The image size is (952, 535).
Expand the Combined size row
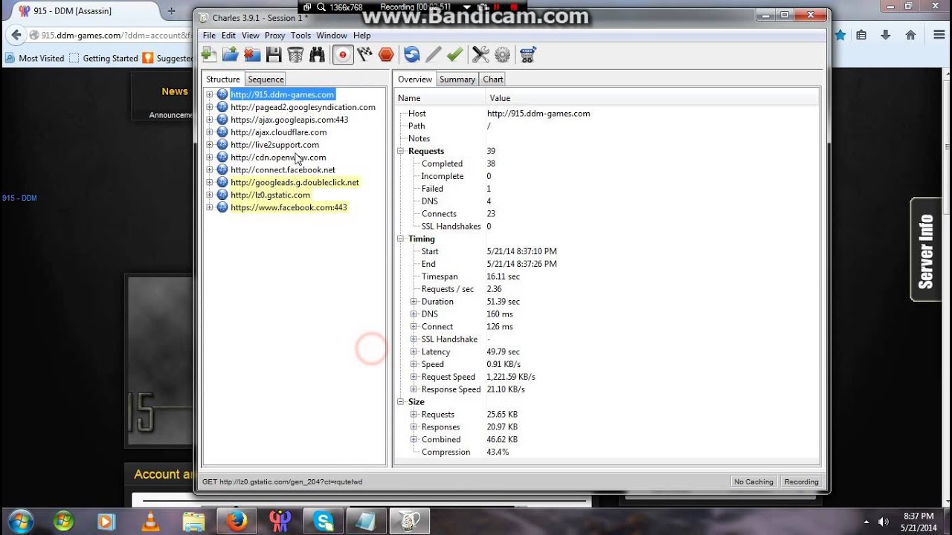pyautogui.click(x=414, y=439)
